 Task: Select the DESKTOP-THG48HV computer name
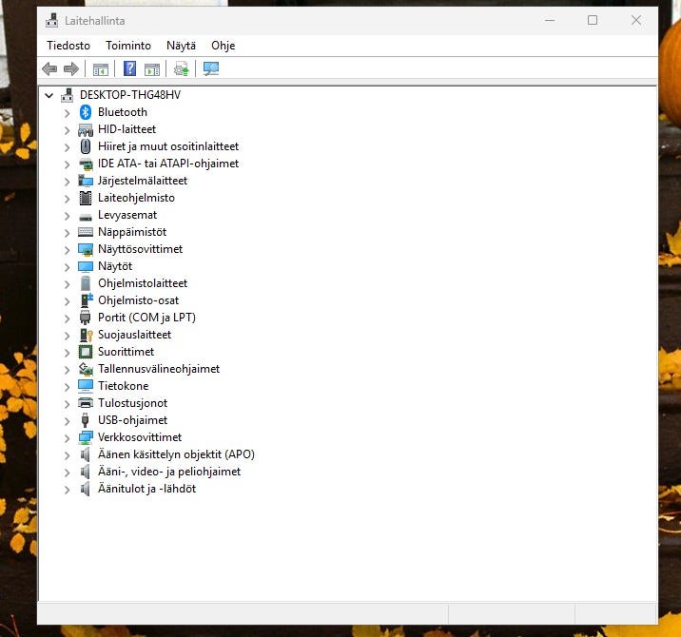click(x=130, y=95)
